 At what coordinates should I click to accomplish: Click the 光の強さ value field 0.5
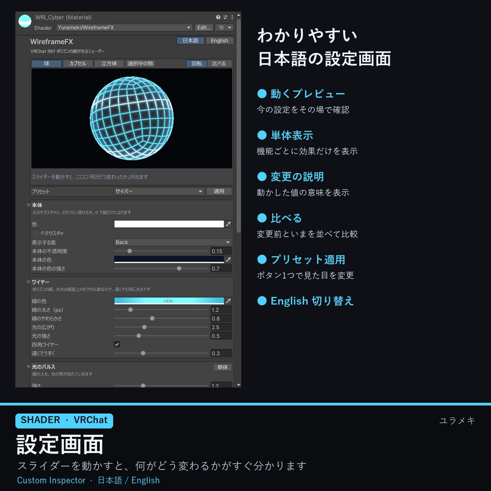(x=221, y=336)
